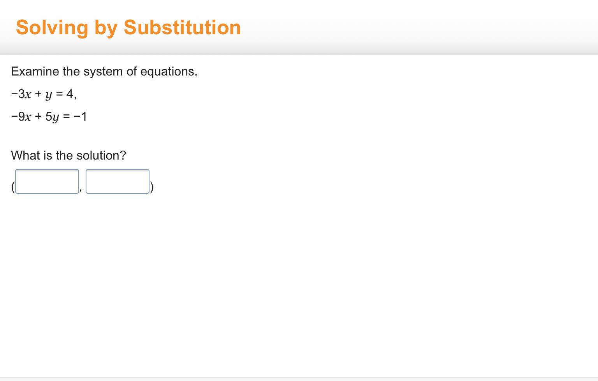Click the equals sign in the first equation
Image resolution: width=598 pixels, height=381 pixels.
(x=60, y=94)
